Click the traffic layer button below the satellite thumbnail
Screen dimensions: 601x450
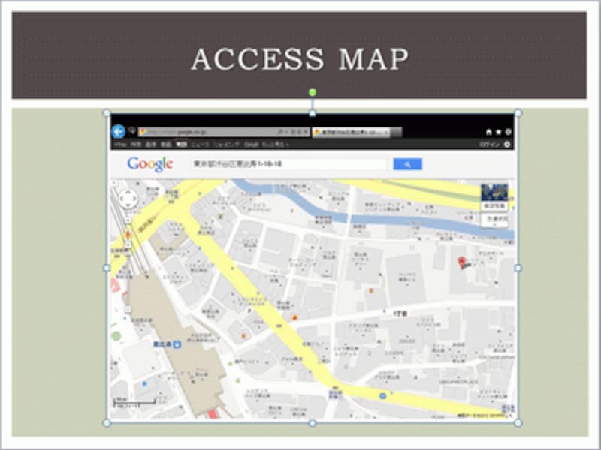(494, 220)
